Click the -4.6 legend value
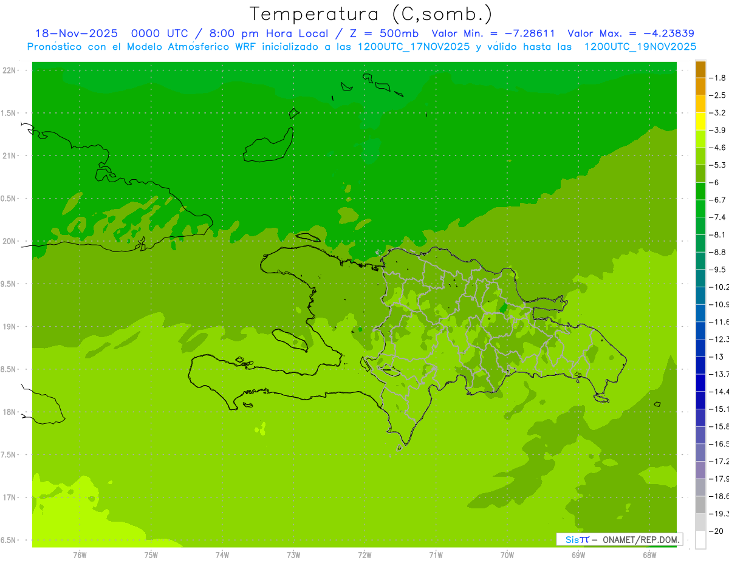This screenshot has height=563, width=729. tap(717, 148)
